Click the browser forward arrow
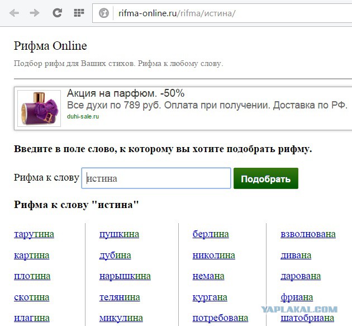Viewport: 352px width, 326px height. [35, 13]
